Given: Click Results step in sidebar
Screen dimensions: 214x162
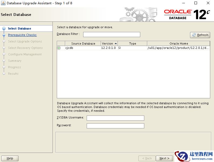Looking at the screenshot, I should (13, 74).
